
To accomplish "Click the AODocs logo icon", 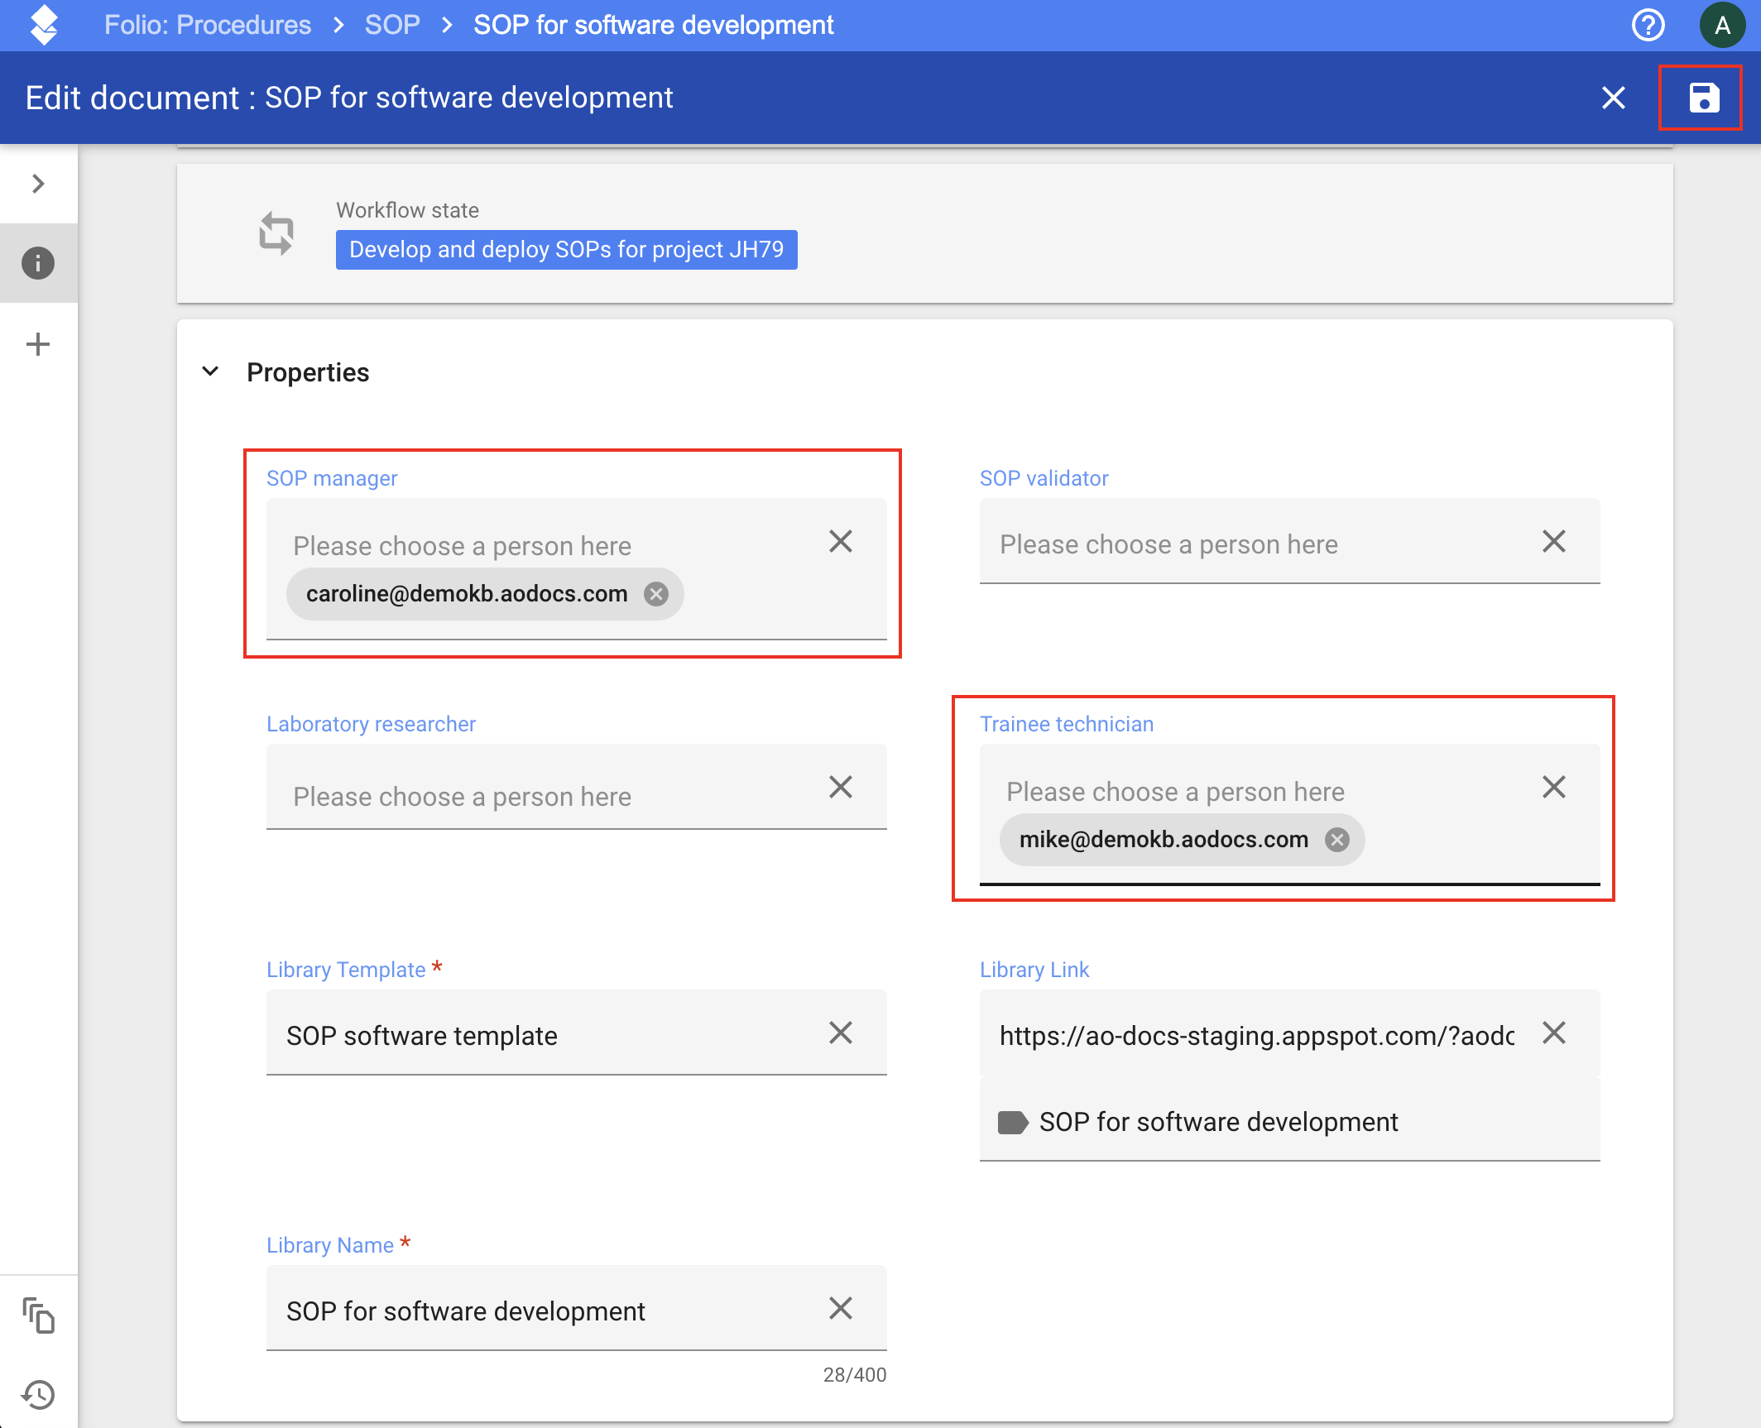I will coord(44,25).
